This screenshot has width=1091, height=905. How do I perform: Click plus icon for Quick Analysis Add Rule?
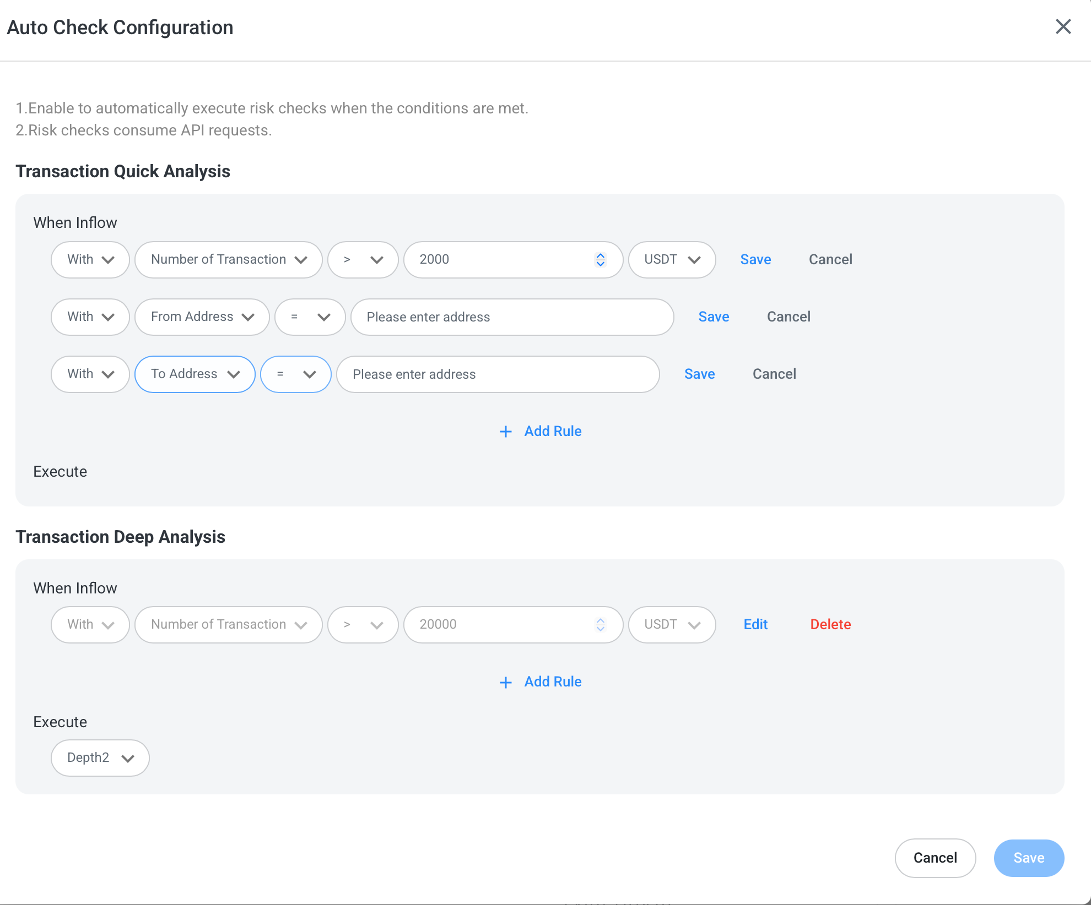coord(505,432)
